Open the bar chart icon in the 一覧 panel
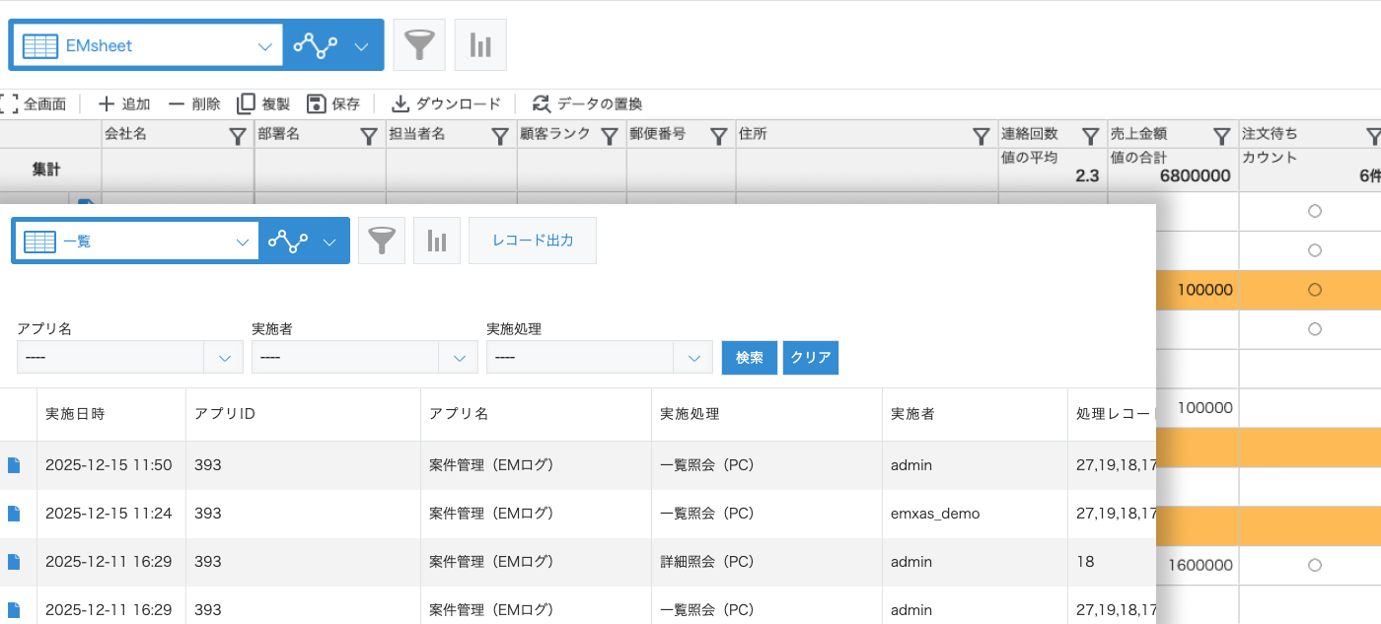The image size is (1381, 624). (x=437, y=241)
